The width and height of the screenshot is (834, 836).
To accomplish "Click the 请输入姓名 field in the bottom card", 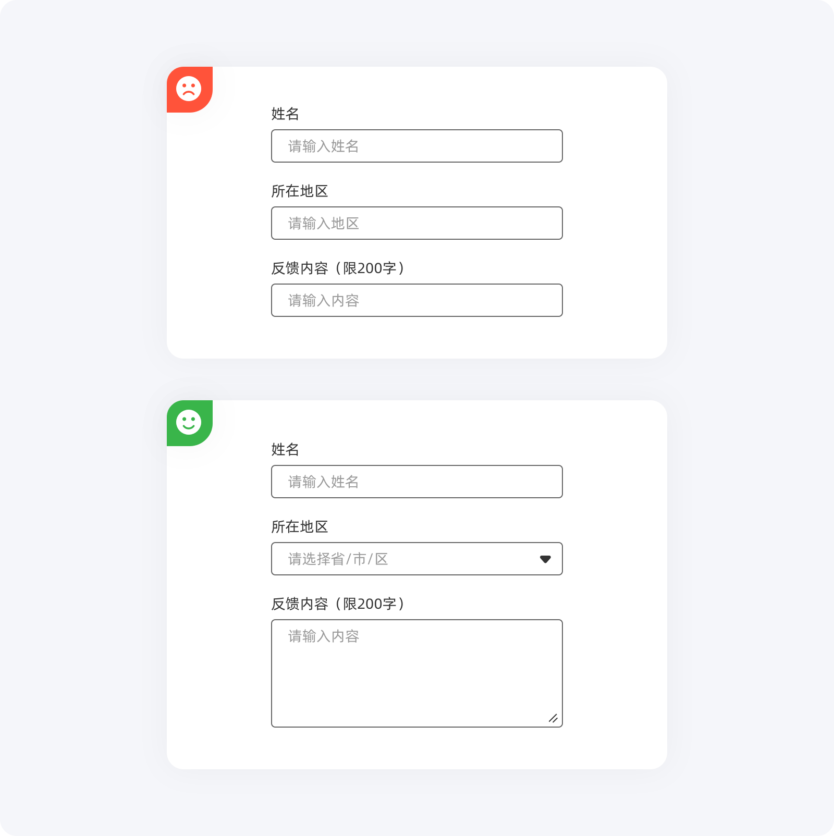I will click(x=417, y=482).
